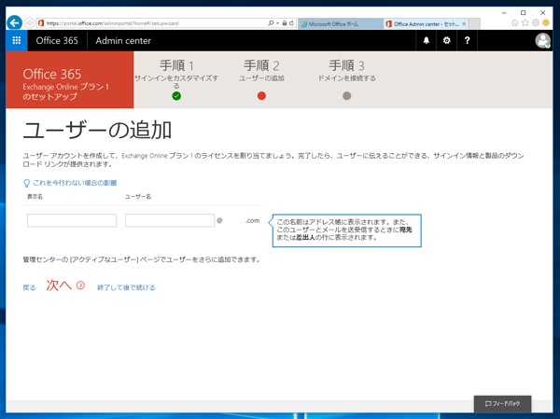Click the gray step indicator under 手順 3
The height and width of the screenshot is (419, 560).
(x=346, y=96)
